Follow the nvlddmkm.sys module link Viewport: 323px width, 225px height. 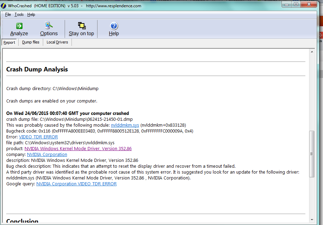tap(125, 125)
